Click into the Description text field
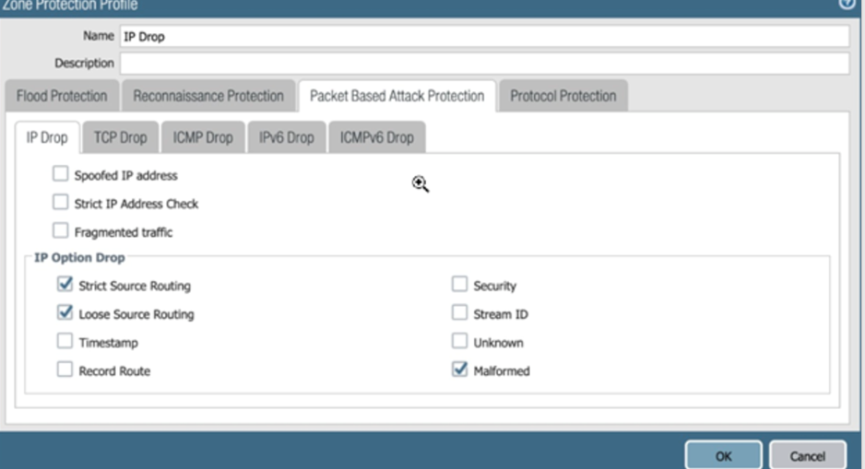Screen dimensions: 865x469 (x=483, y=64)
